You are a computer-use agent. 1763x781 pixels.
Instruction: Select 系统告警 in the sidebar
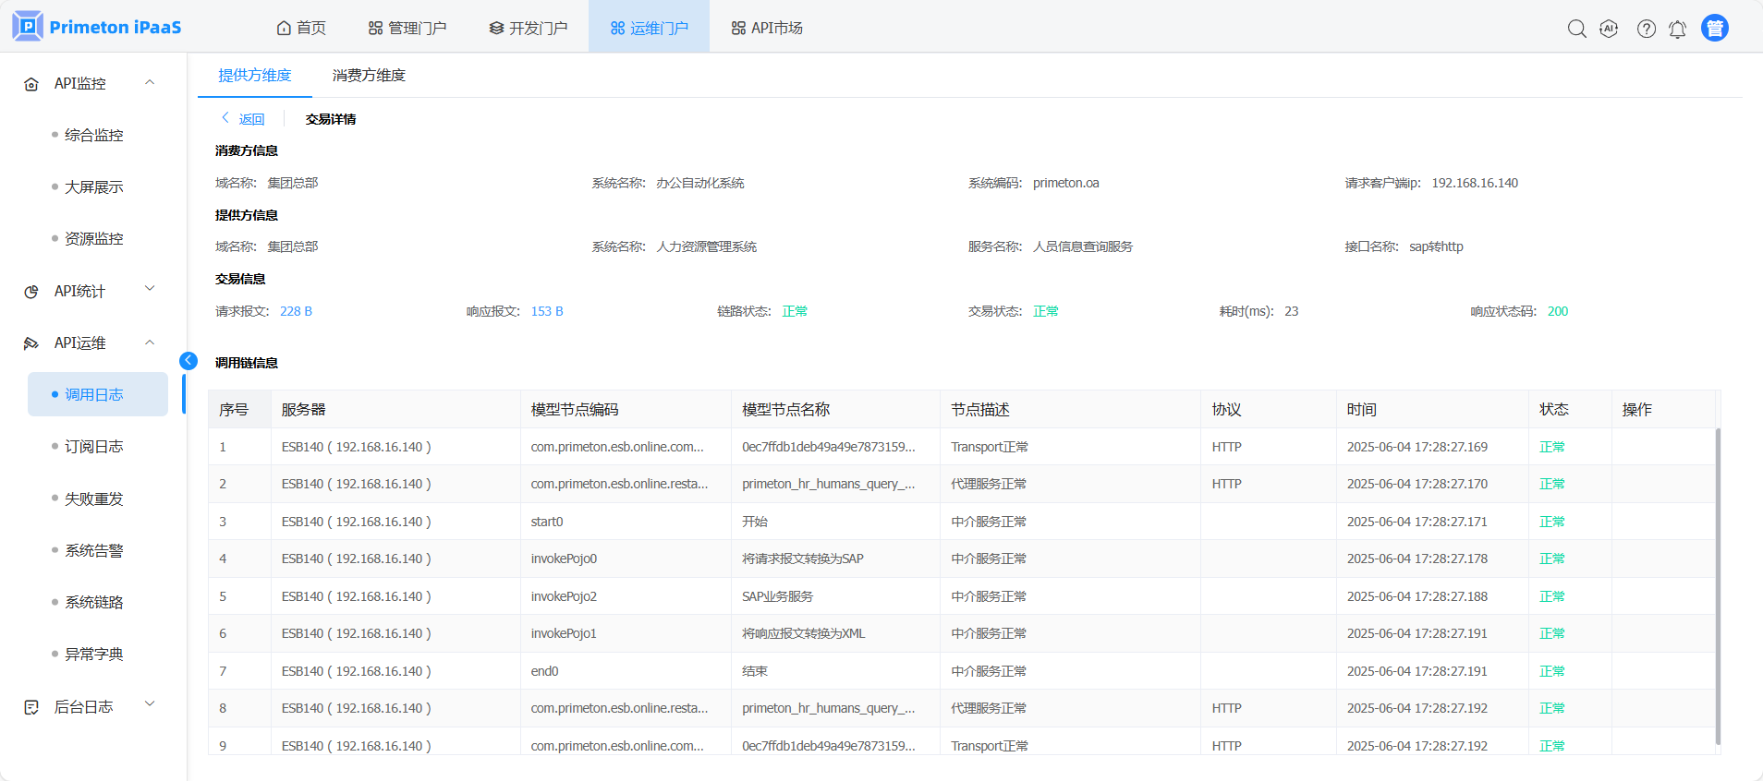pyautogui.click(x=93, y=551)
